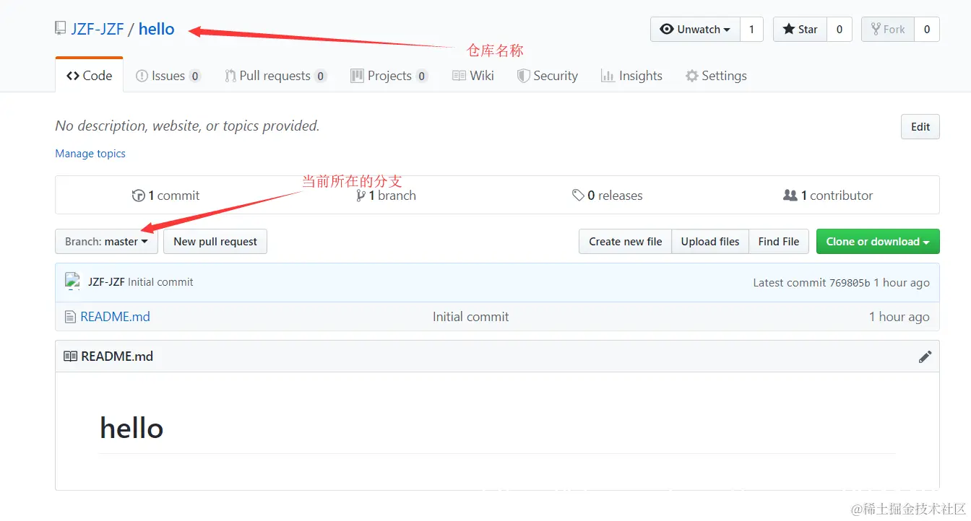The height and width of the screenshot is (521, 971).
Task: View the 1 branch link
Action: 386,196
